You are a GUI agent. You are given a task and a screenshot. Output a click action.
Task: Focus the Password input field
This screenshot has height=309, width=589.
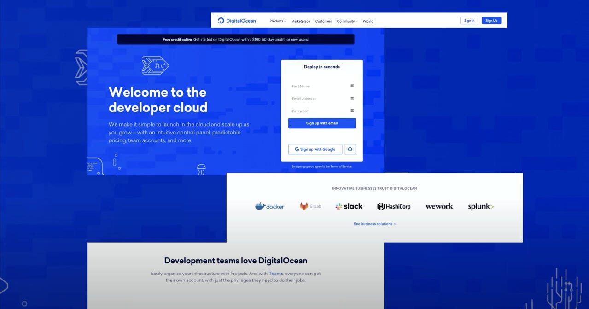point(322,111)
